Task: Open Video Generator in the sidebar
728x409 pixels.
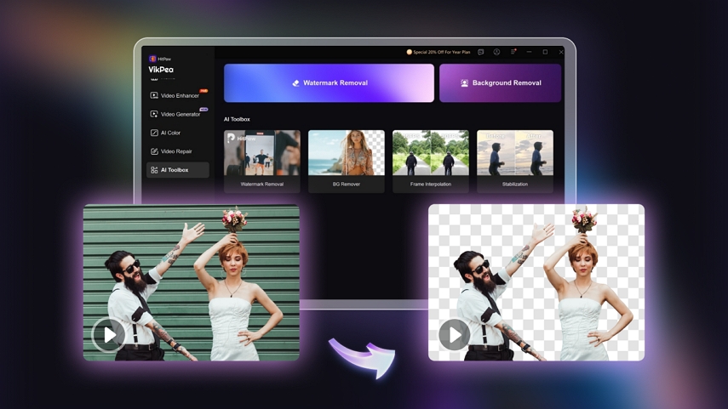Action: tap(177, 114)
